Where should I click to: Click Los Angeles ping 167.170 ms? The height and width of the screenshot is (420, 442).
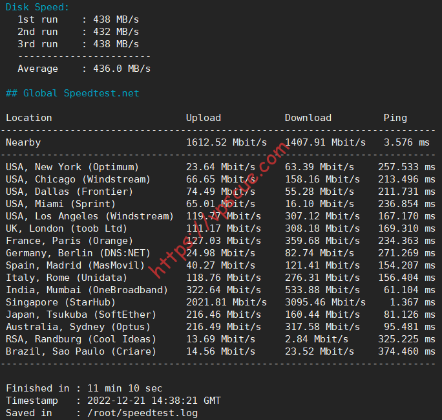point(406,216)
